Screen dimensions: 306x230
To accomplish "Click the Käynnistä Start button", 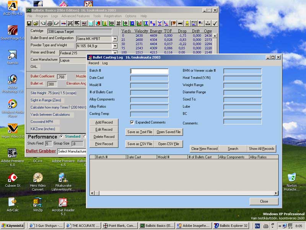I will click(x=13, y=226).
